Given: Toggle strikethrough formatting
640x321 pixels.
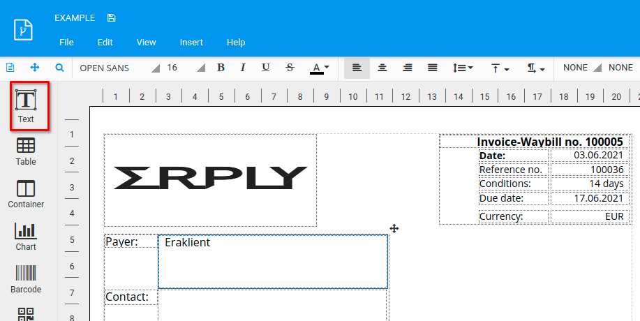Looking at the screenshot, I should pyautogui.click(x=290, y=68).
